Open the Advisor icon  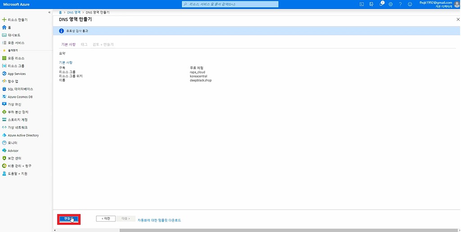4,150
